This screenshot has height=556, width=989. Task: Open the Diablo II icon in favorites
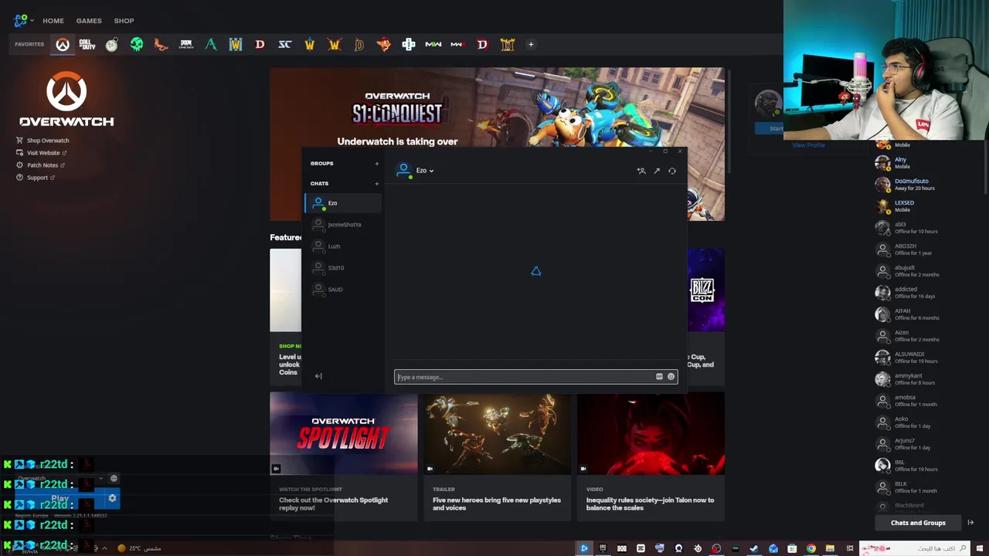(x=507, y=45)
